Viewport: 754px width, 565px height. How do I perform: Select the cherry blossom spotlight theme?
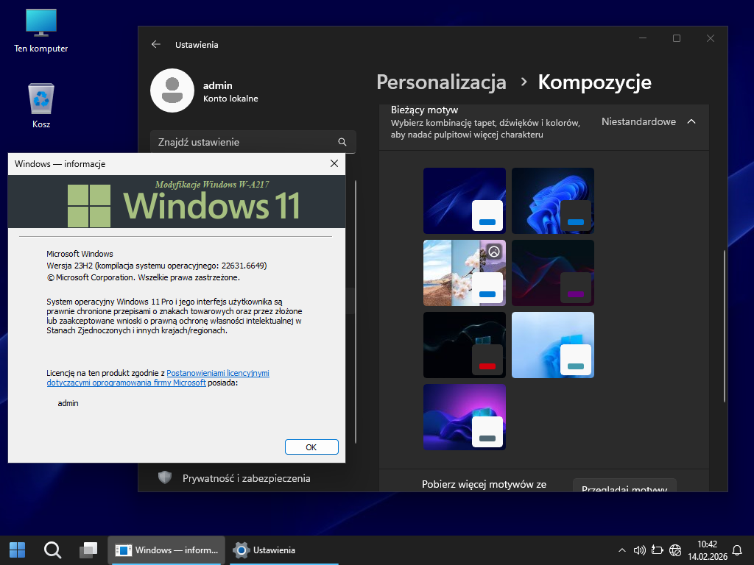pyautogui.click(x=464, y=273)
